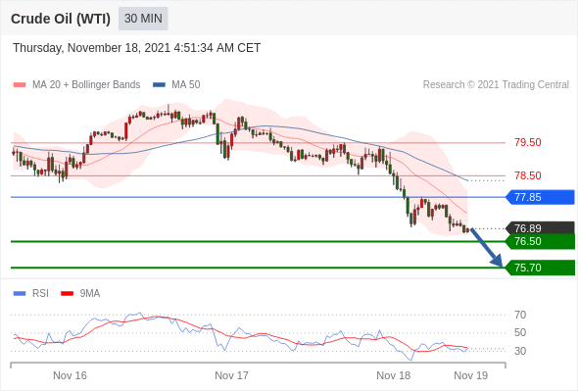Click the Nov 18 date marker
The image size is (578, 392).
pyautogui.click(x=393, y=375)
